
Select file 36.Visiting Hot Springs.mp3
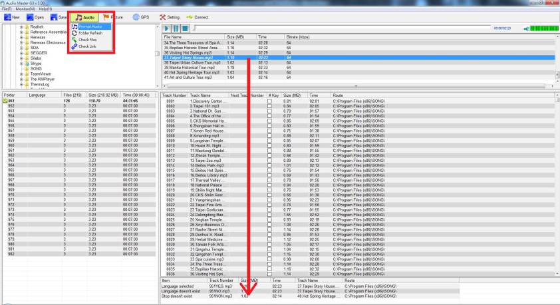point(358,52)
